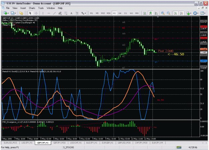Switch to the EURGBP,H1 chart tab
The height and width of the screenshot is (150, 209).
pos(107,143)
